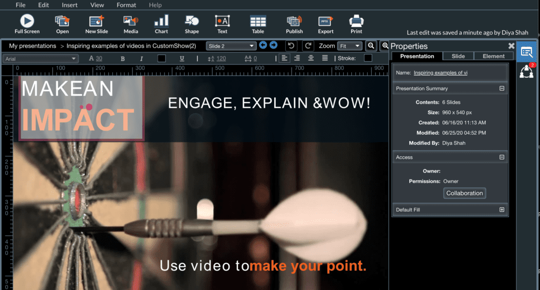Select the ENGAGE, EXPLAIN & WOW! text
This screenshot has width=540, height=290.
tap(269, 103)
